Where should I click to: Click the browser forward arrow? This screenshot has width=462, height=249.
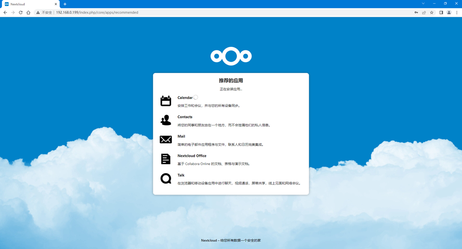pyautogui.click(x=13, y=12)
